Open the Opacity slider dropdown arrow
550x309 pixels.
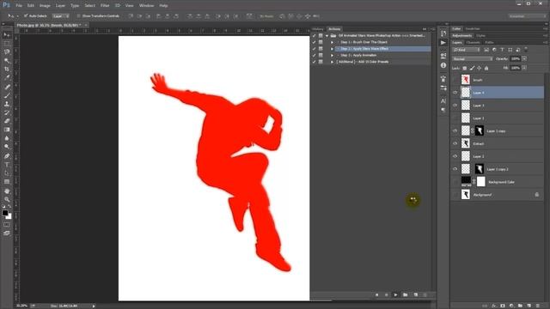[x=524, y=59]
